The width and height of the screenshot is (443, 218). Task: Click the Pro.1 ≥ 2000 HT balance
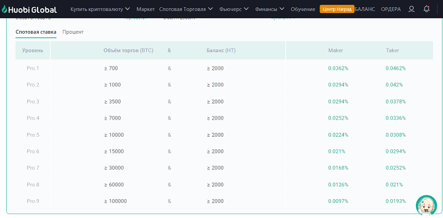[x=215, y=69]
